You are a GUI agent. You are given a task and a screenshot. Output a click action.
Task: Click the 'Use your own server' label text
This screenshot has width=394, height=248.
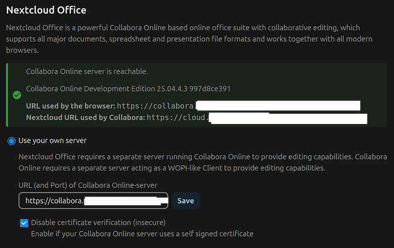pyautogui.click(x=53, y=141)
